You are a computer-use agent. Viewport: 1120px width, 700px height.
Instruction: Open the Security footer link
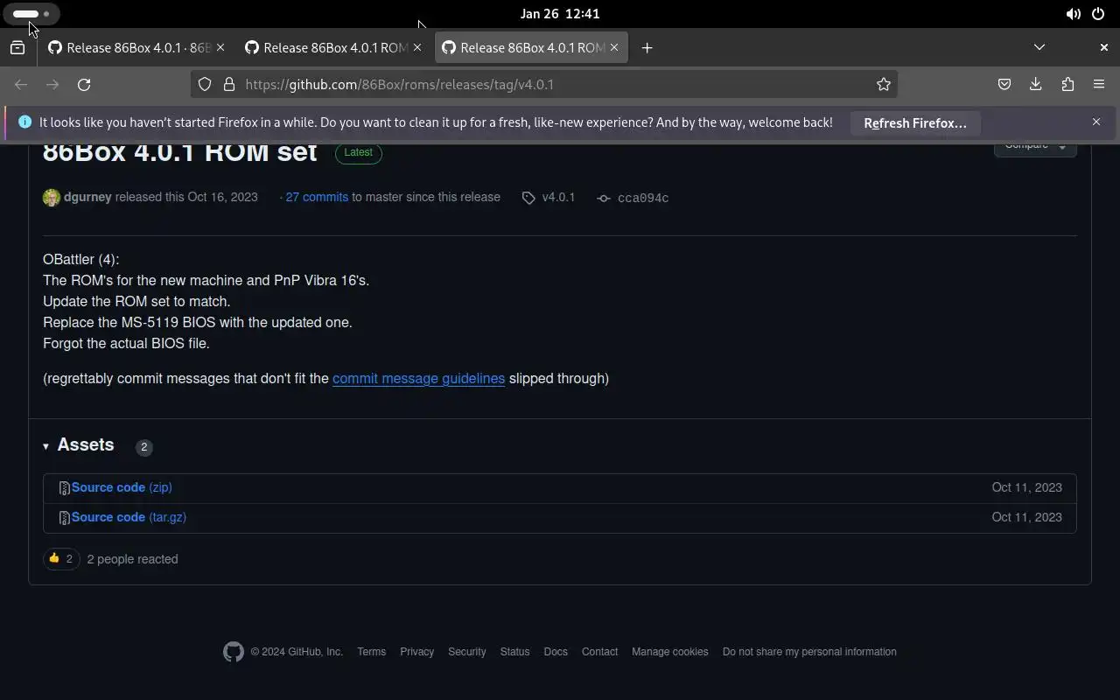coord(466,652)
